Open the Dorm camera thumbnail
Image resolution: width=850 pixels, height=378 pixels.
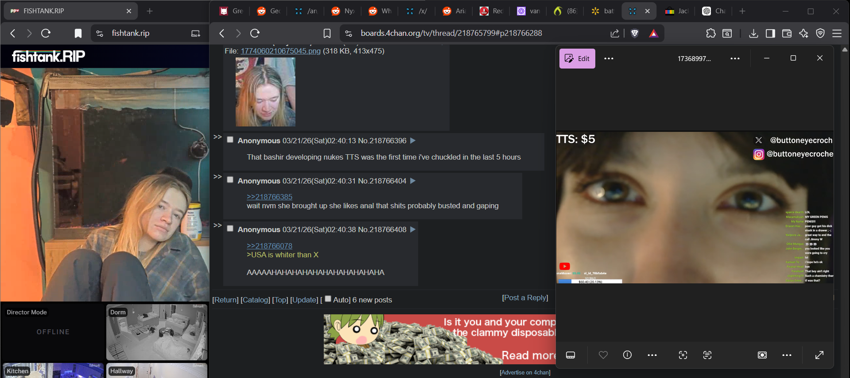pos(157,332)
